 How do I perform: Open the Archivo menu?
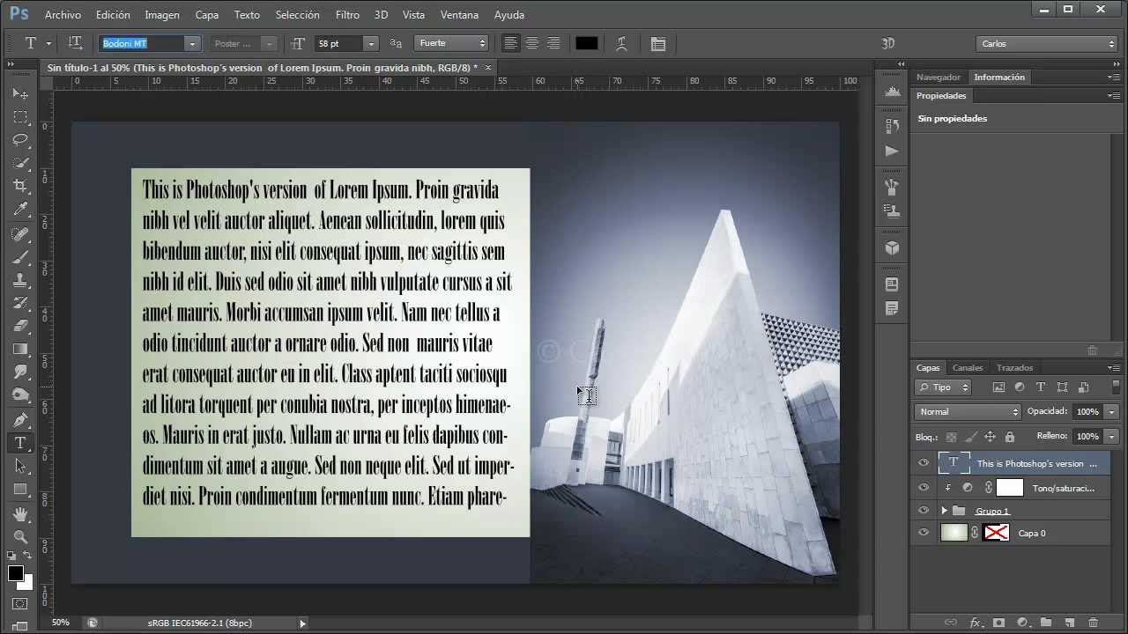click(63, 15)
